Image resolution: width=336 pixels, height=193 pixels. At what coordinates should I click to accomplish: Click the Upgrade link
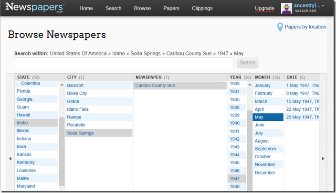click(264, 9)
